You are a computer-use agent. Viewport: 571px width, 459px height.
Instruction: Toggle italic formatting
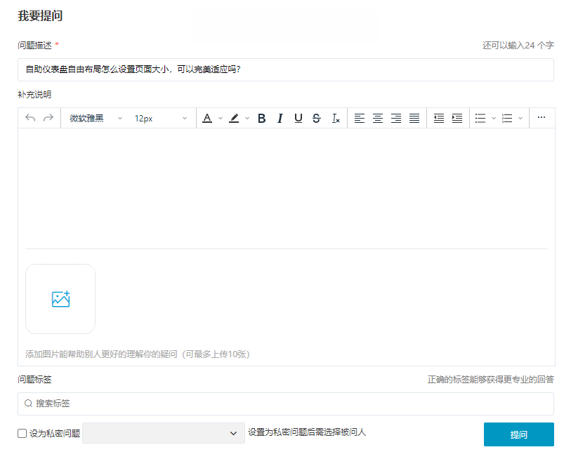coord(280,119)
